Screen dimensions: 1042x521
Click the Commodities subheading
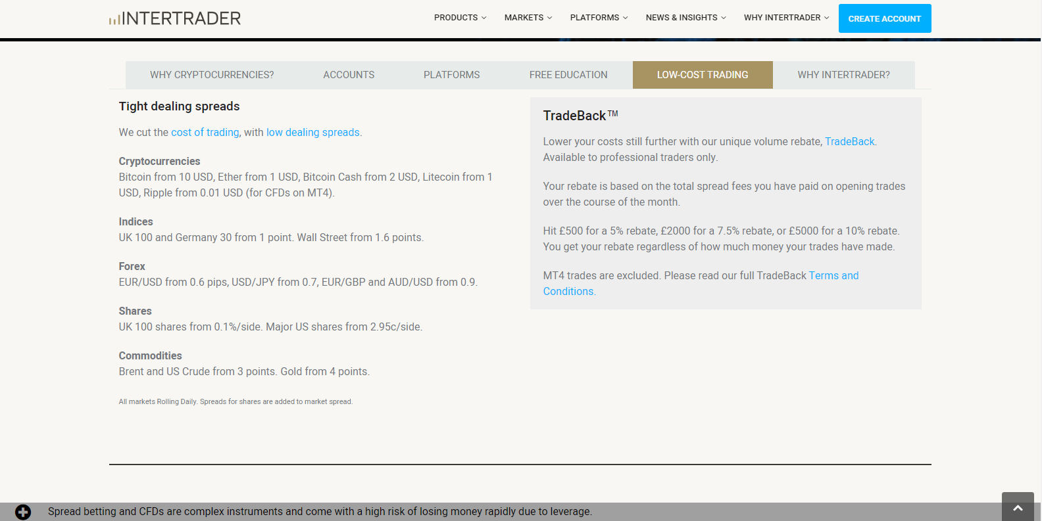coord(150,355)
